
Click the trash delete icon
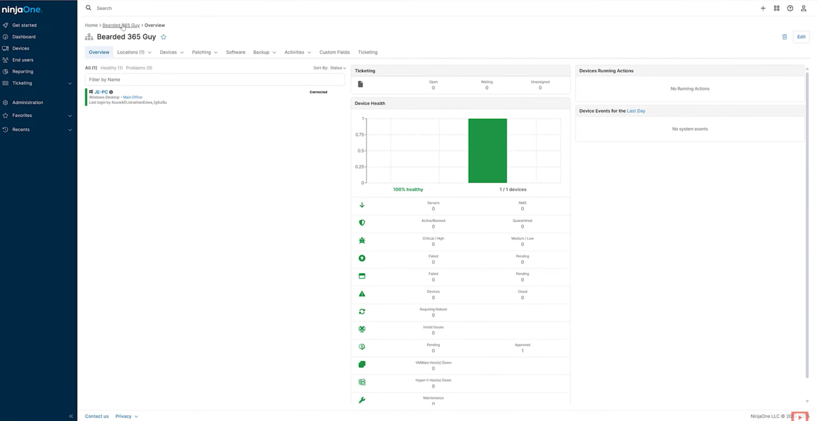[784, 37]
